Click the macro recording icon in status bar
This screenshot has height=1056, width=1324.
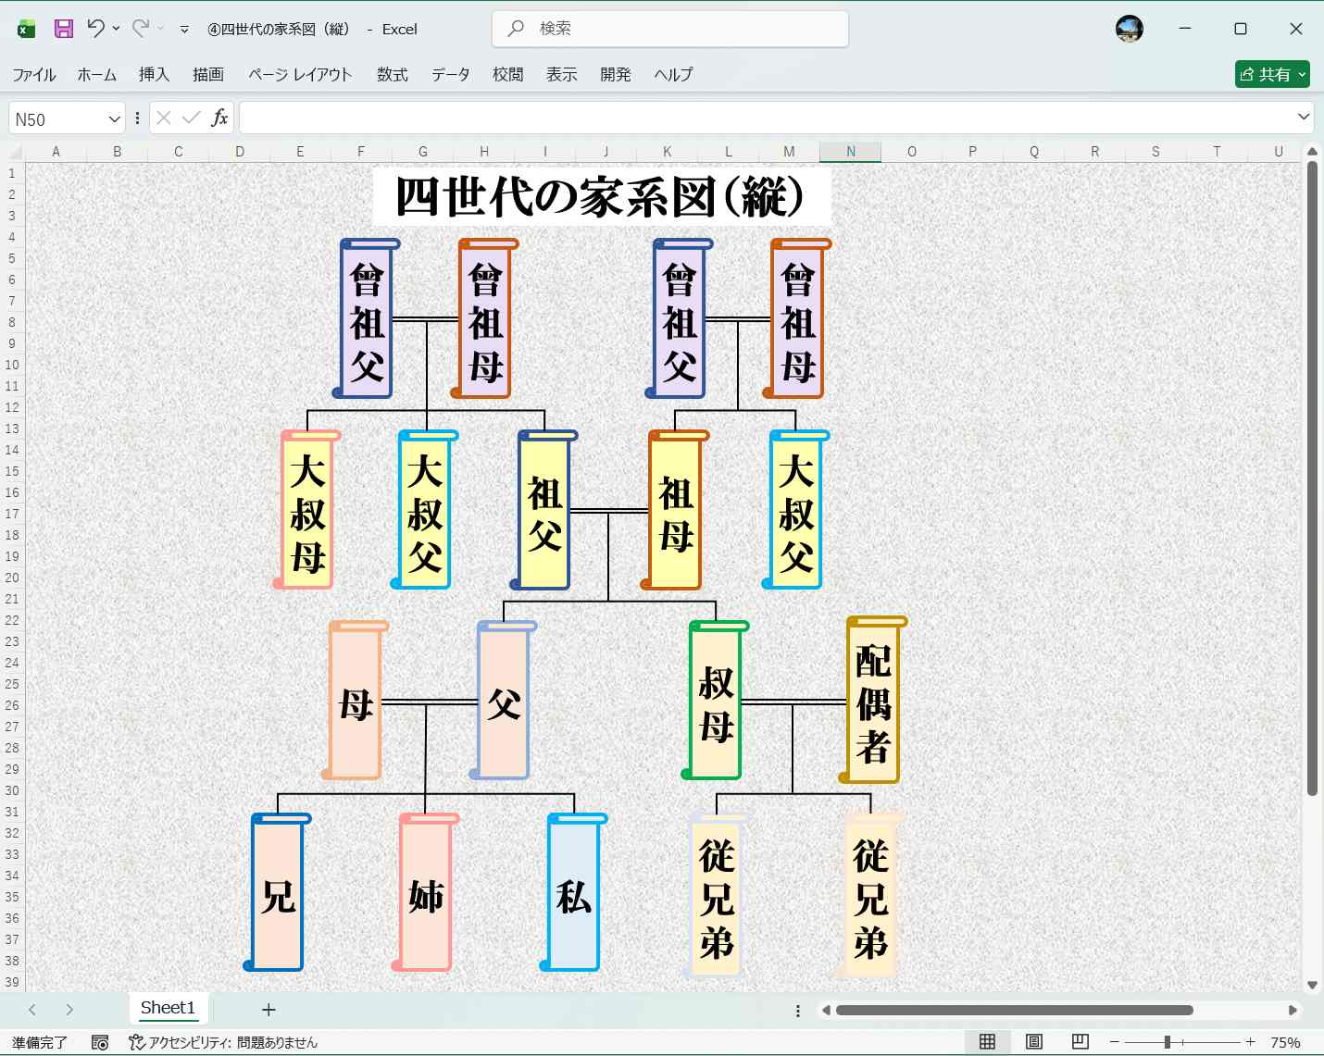point(98,1041)
